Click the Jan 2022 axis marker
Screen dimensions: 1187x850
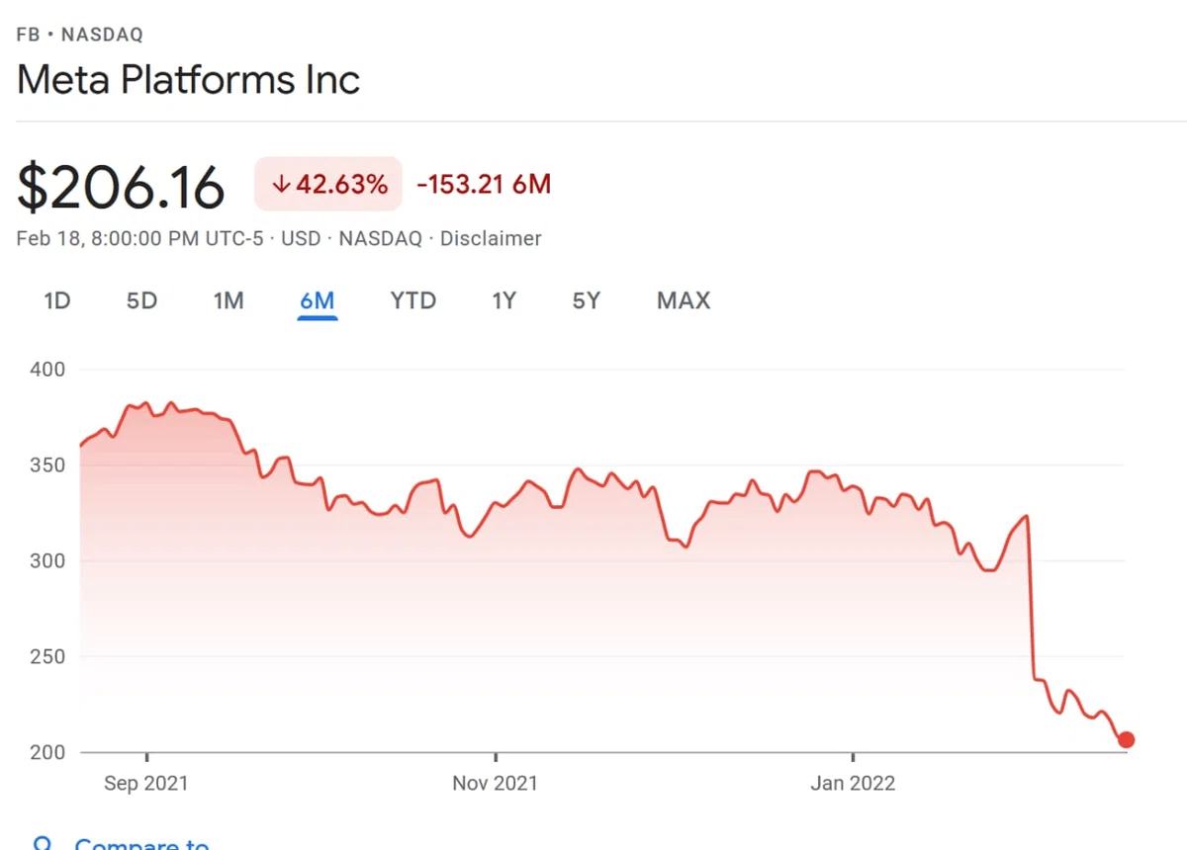(853, 783)
